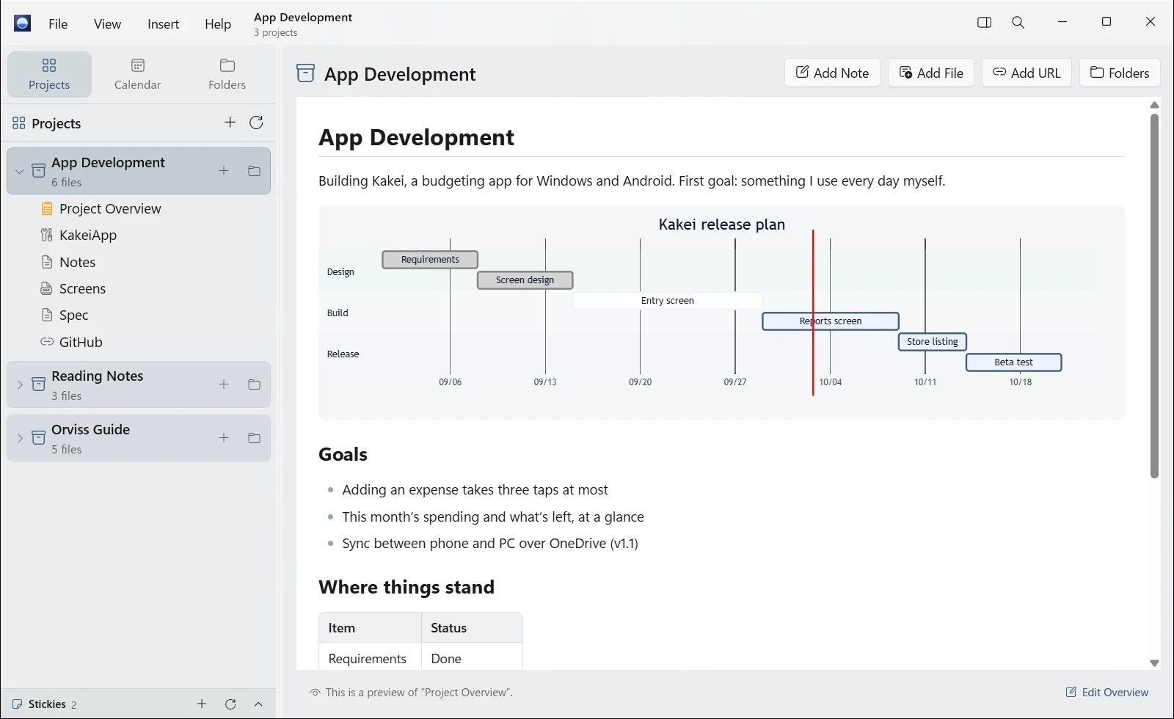1174x719 pixels.
Task: Click the app logo icon
Action: click(x=23, y=23)
